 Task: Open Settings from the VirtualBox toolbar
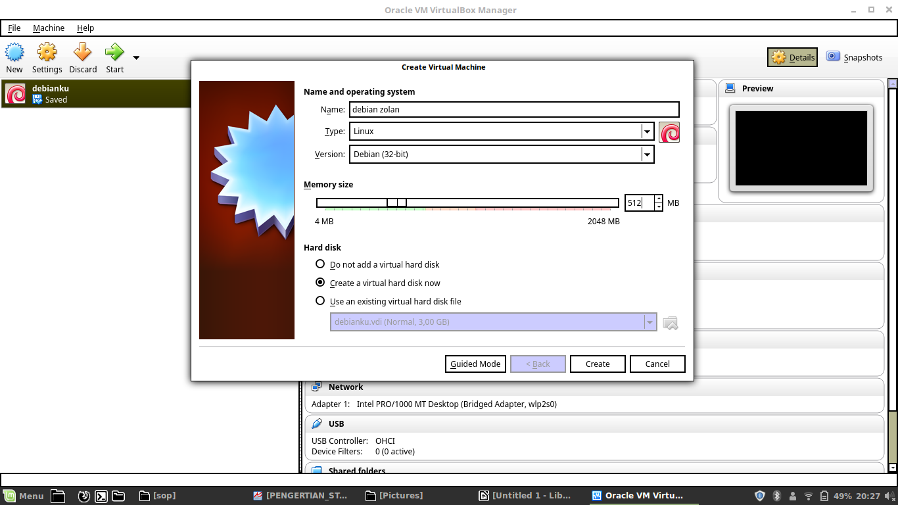47,53
